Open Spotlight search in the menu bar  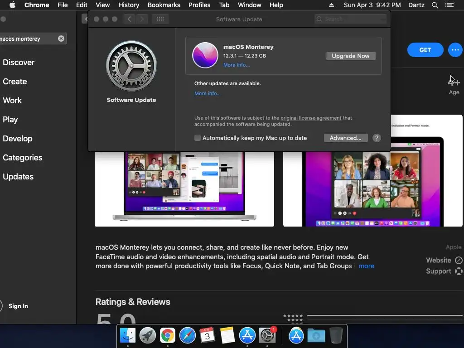point(435,5)
